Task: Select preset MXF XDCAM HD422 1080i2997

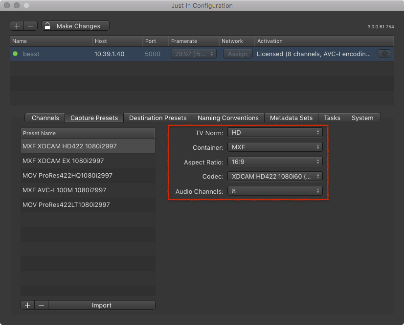Action: click(x=88, y=146)
